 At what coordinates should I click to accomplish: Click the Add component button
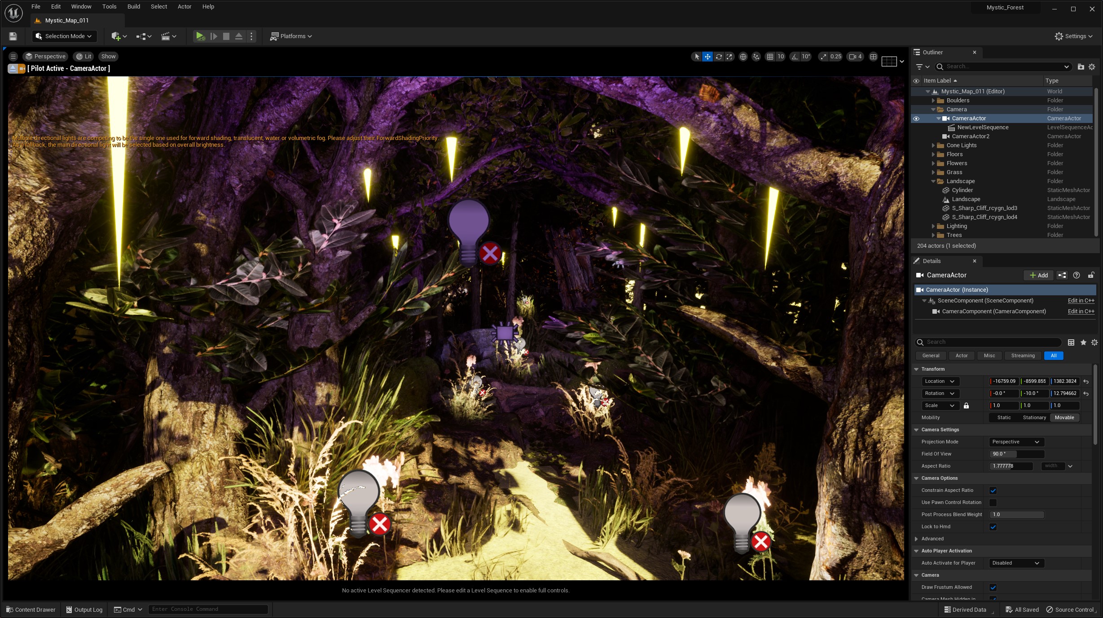click(x=1038, y=276)
